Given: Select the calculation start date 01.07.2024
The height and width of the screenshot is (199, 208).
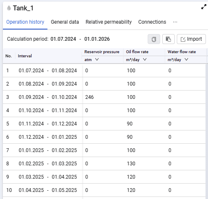Looking at the screenshot, I should 63,39.
